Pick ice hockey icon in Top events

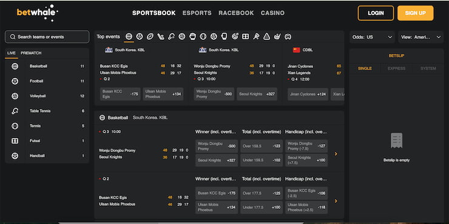[161, 36]
